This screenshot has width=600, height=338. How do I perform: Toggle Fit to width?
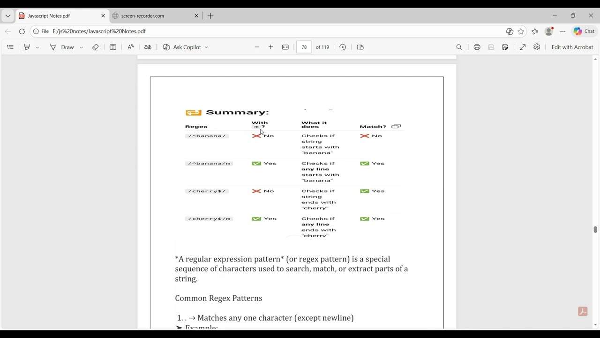pos(285,47)
